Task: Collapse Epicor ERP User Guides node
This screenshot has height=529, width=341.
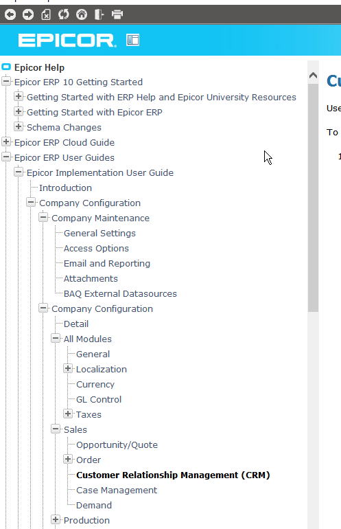Action: pyautogui.click(x=6, y=157)
